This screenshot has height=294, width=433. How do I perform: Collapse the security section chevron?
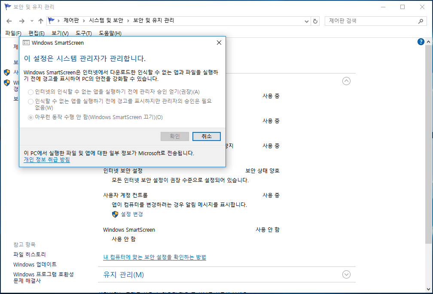click(346, 81)
